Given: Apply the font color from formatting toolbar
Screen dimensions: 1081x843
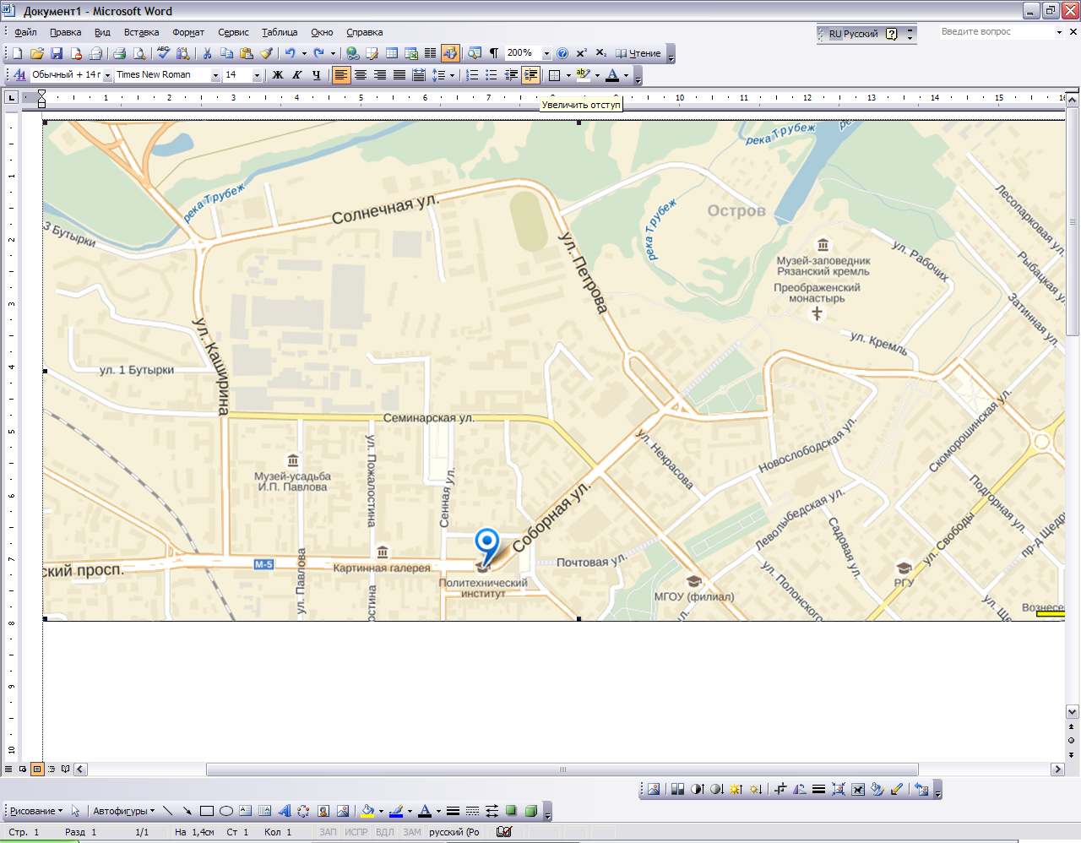Looking at the screenshot, I should click(x=612, y=75).
